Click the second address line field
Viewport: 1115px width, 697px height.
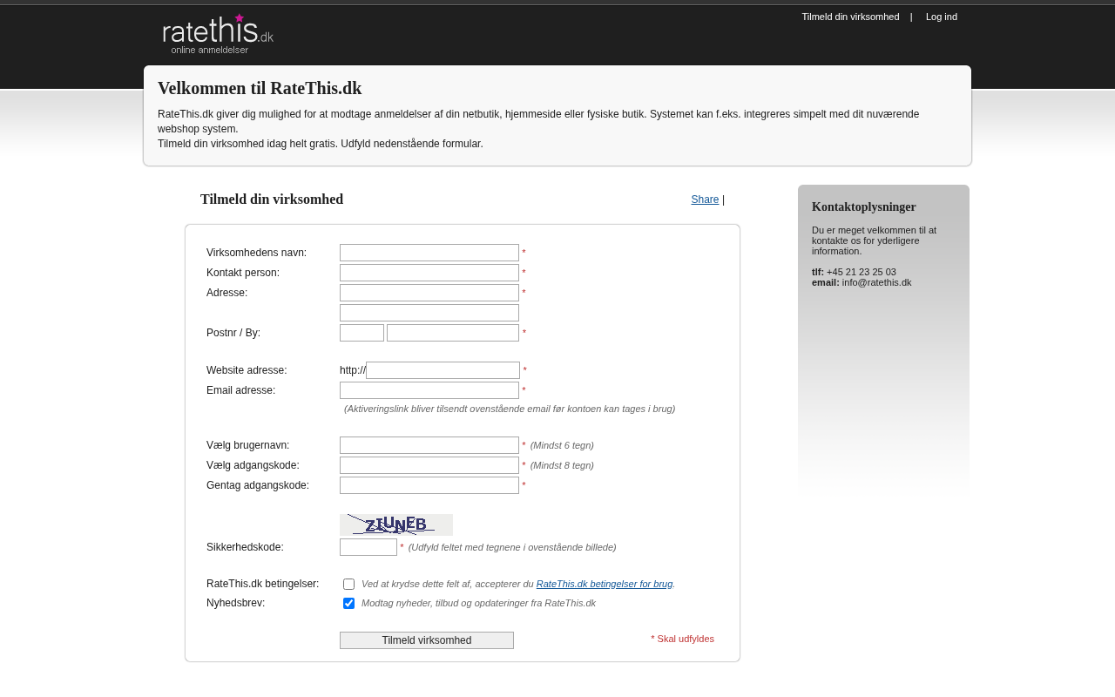(x=429, y=313)
